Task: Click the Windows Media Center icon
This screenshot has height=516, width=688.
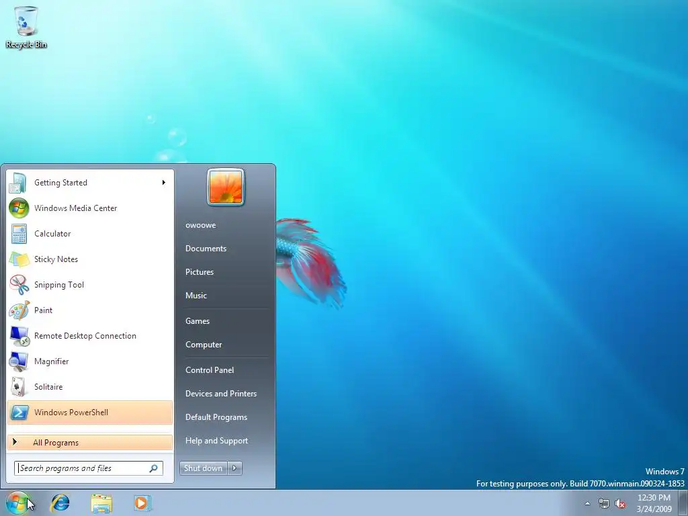Action: (19, 208)
